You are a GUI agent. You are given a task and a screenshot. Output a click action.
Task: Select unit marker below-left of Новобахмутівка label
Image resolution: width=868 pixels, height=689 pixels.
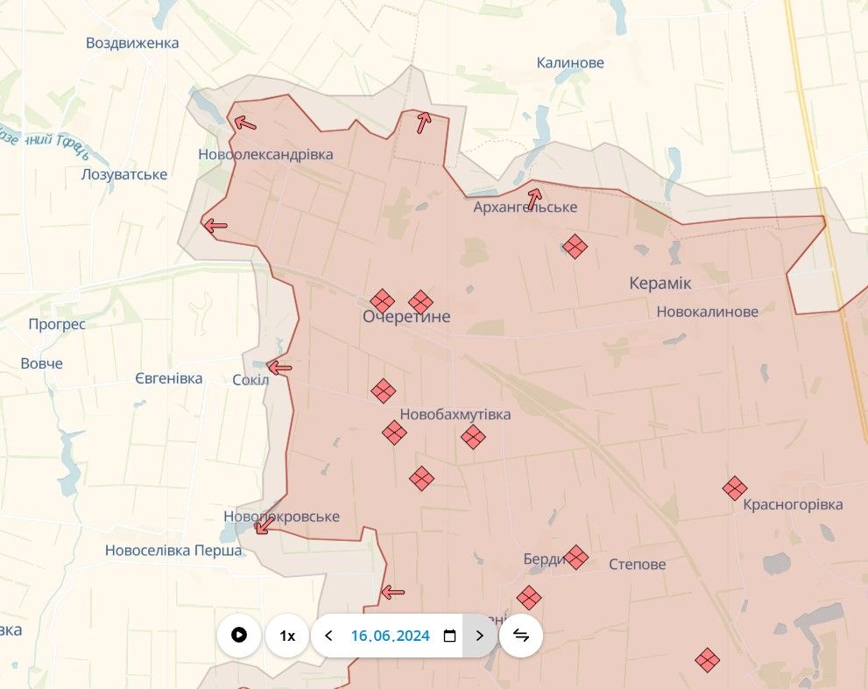394,432
